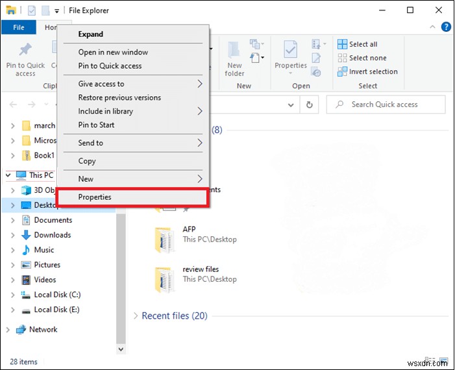Choose Open in new window

[133, 52]
